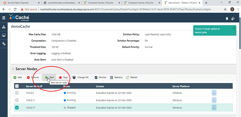Sort by Server Node IP column
Viewport: 241px width, 117px height.
point(34,86)
